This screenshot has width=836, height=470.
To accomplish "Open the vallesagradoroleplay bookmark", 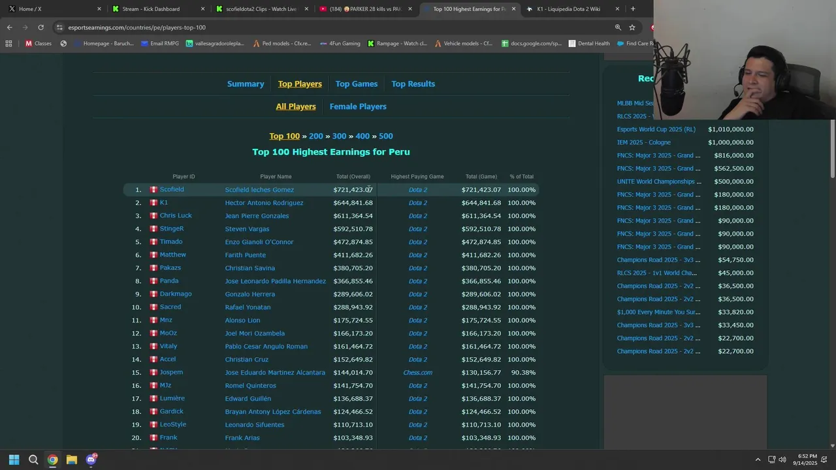I will tap(215, 44).
